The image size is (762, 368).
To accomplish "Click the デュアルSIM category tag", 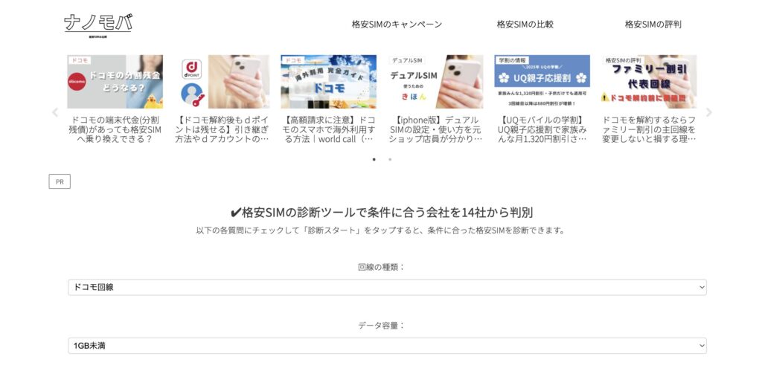I will [x=407, y=60].
